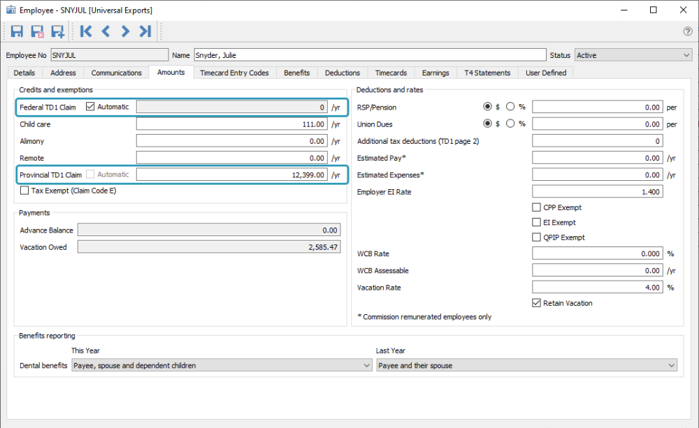
Task: Select percent option for RSP/Pension
Action: click(x=510, y=106)
